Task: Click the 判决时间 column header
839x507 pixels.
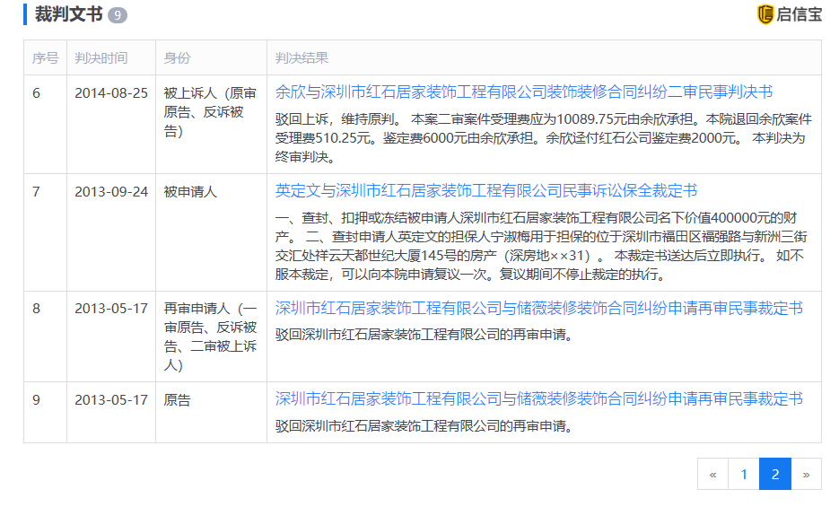Action: coord(101,57)
